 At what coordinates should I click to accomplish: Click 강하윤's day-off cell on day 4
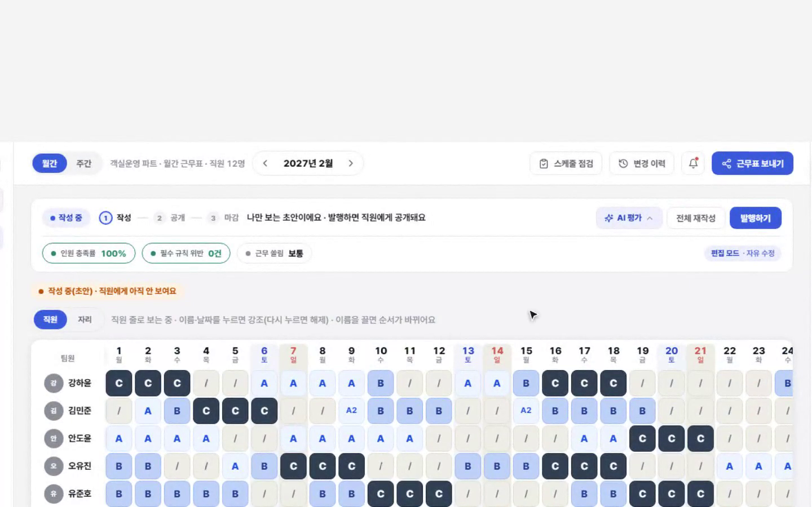coord(206,383)
